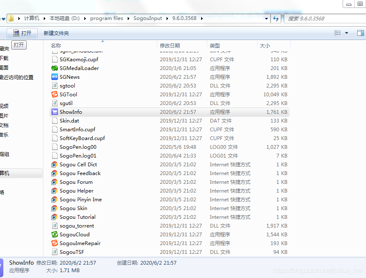Open the view options dropdown arrow
366x278 pixels.
pos(347,33)
